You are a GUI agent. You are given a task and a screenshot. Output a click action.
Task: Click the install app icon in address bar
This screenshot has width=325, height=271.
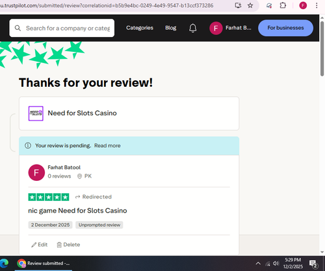tap(238, 5)
